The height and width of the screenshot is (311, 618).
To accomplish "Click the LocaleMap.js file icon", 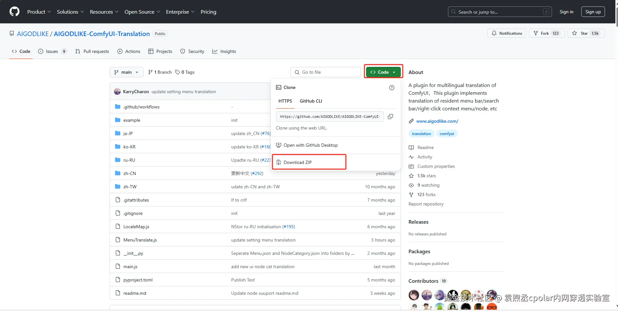I will 118,227.
